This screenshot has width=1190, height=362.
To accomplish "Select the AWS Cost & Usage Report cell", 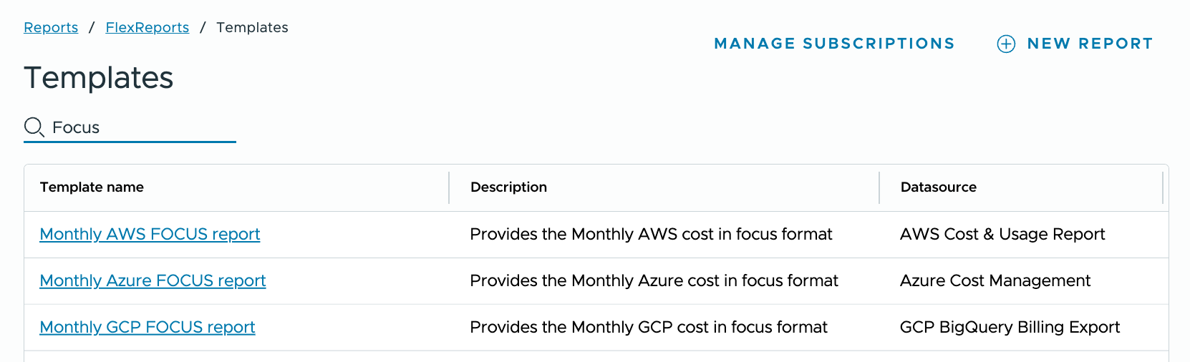I will pyautogui.click(x=1002, y=234).
